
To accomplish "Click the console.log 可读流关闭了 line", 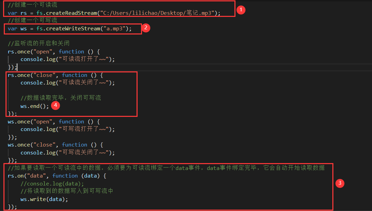I will [68, 83].
